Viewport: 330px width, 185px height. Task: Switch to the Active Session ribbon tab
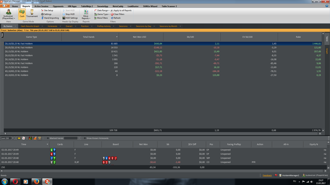tap(41, 6)
